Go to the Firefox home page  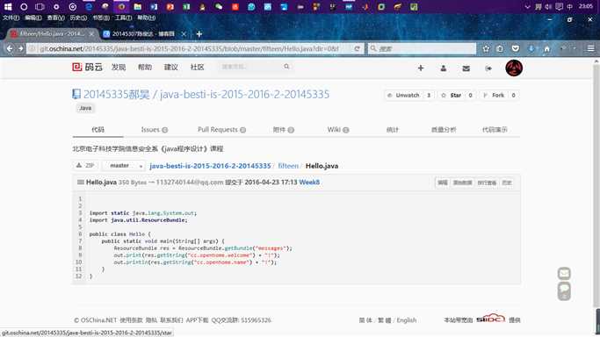(x=546, y=48)
